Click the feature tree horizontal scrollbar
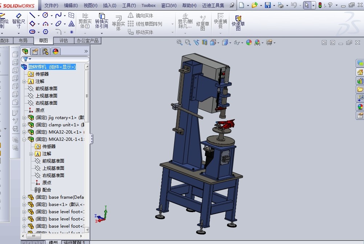 34,236
